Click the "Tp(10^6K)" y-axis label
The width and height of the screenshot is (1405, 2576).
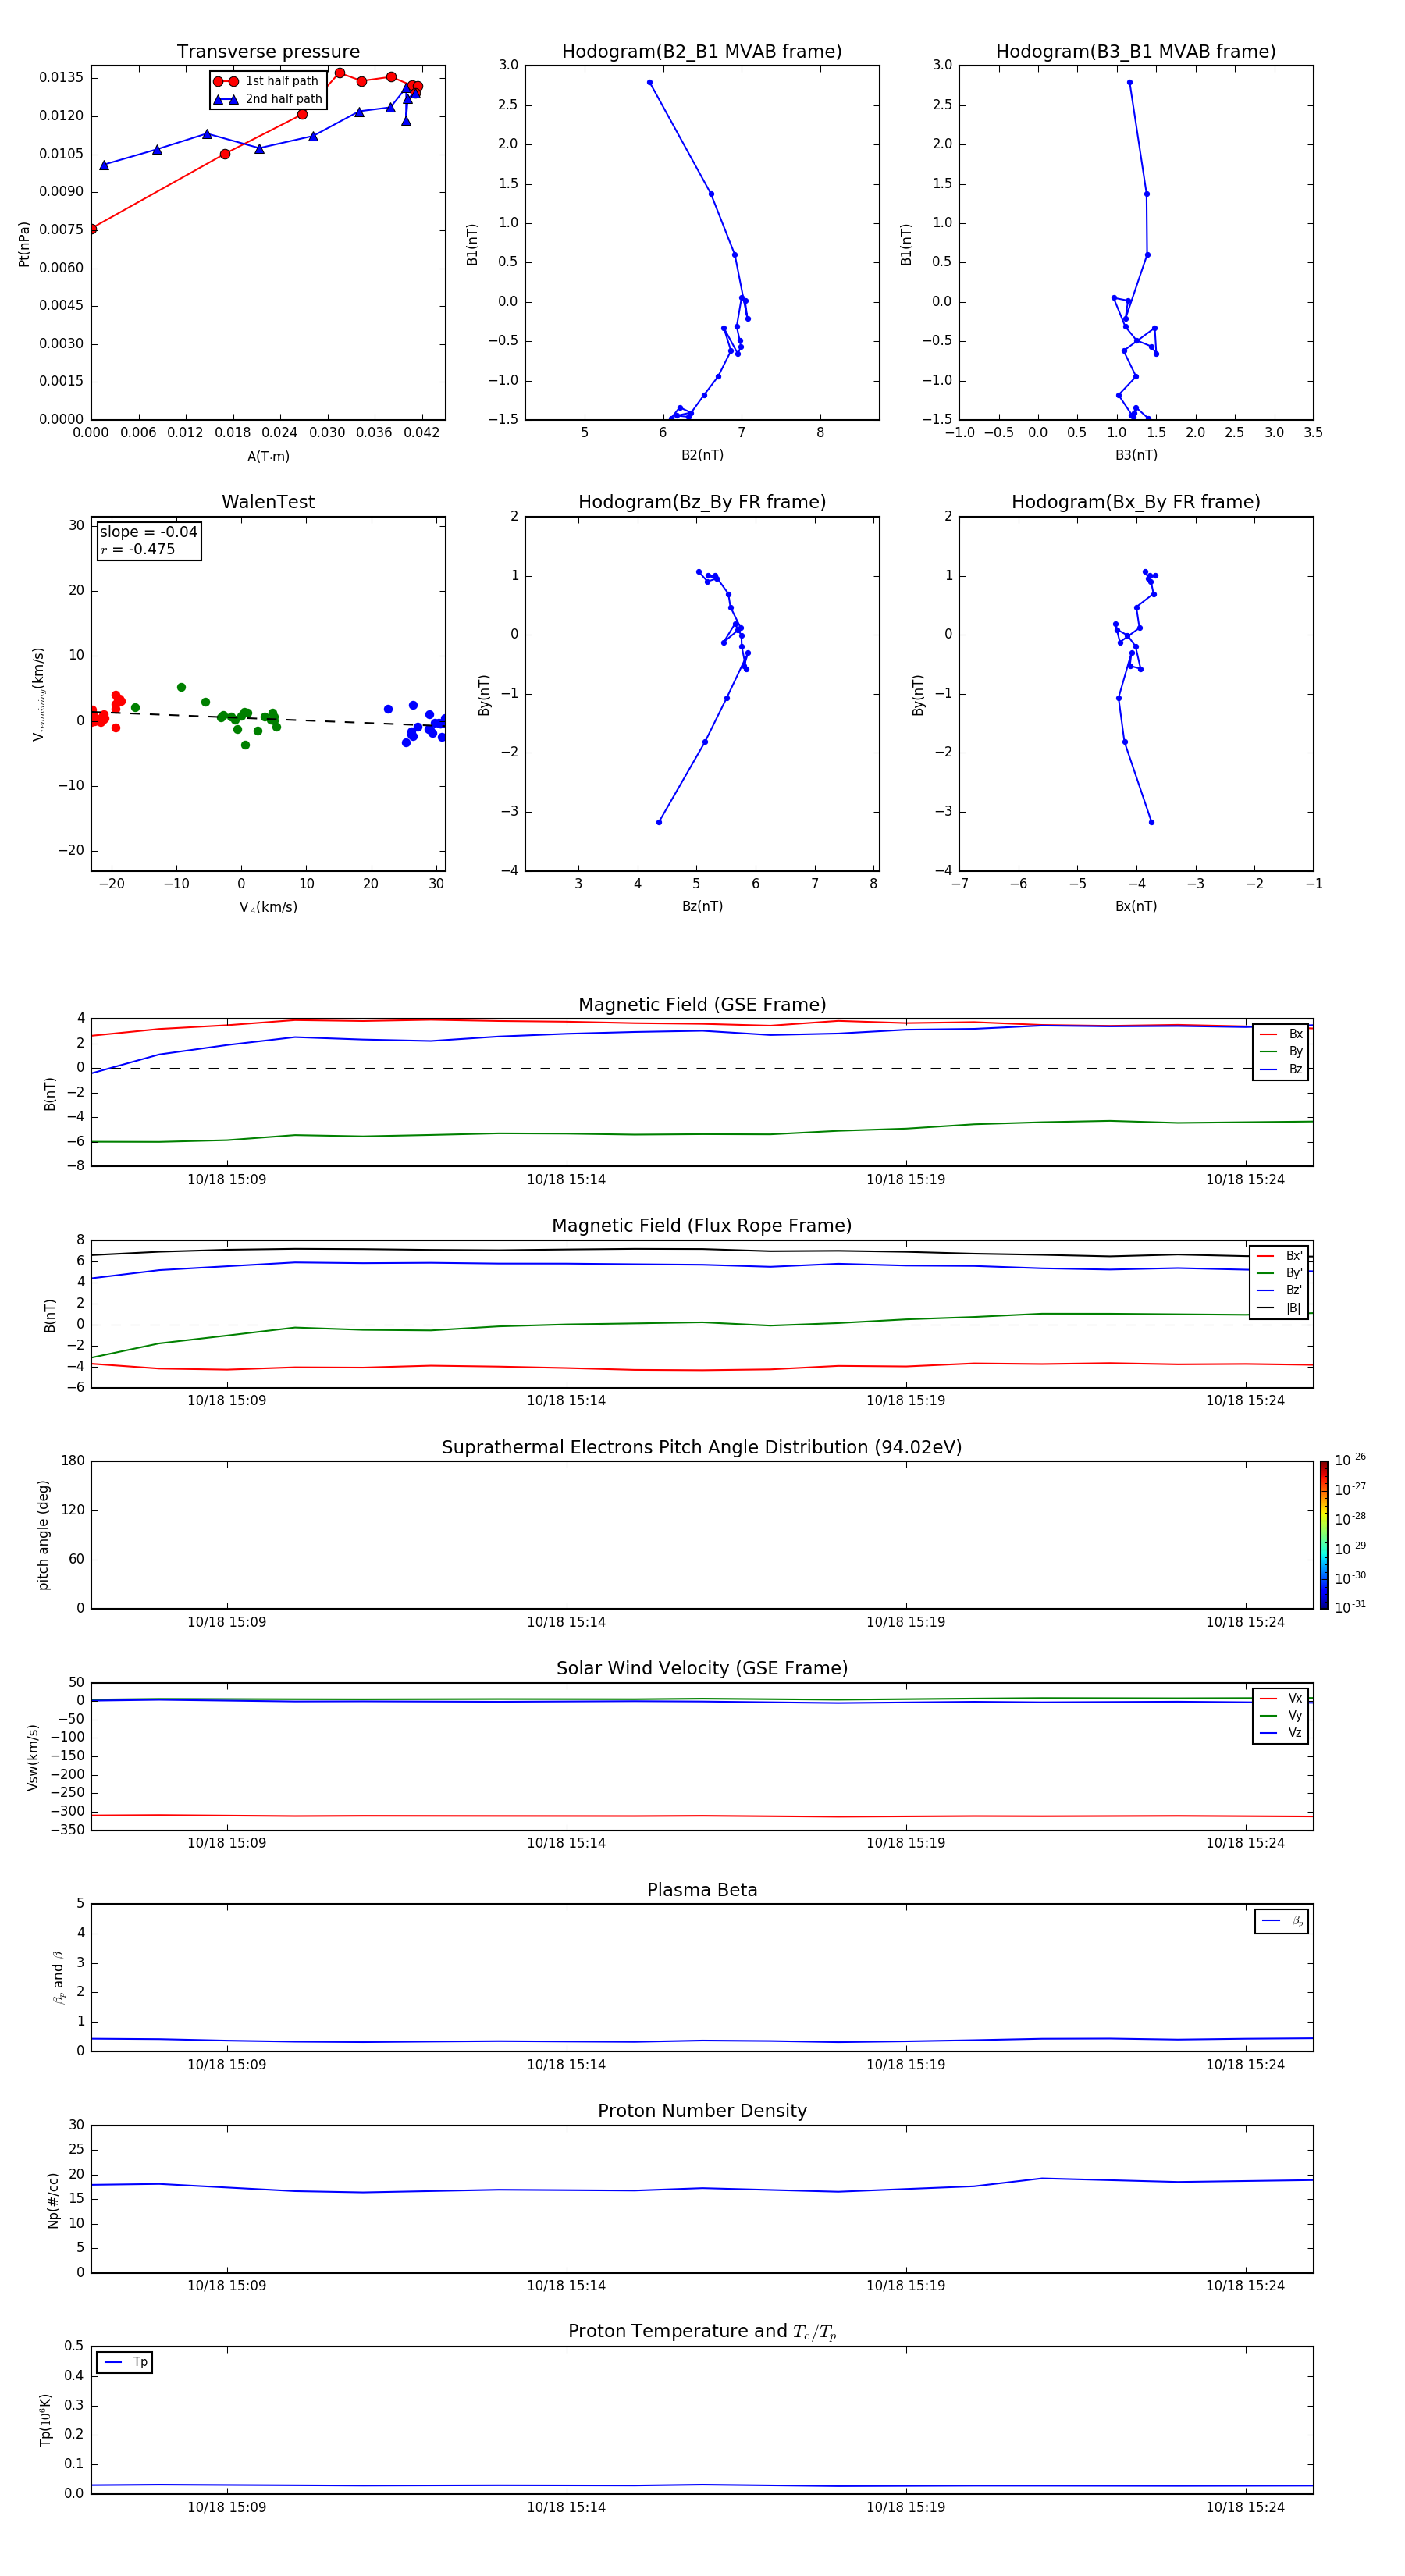click(45, 2420)
